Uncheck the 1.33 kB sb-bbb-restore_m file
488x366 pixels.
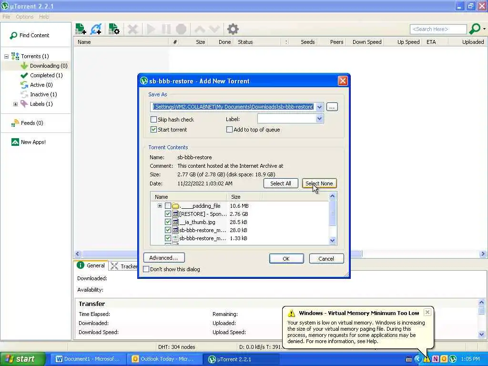click(168, 238)
